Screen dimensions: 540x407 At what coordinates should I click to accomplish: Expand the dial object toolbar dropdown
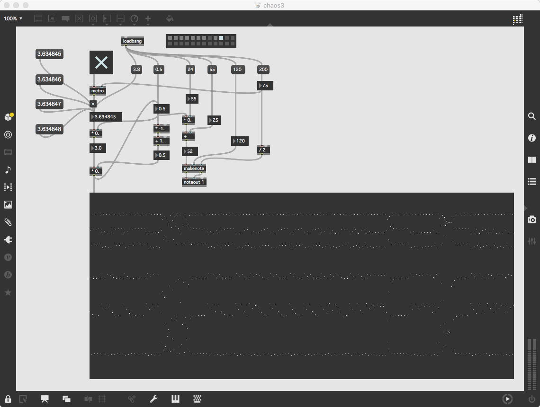(135, 19)
